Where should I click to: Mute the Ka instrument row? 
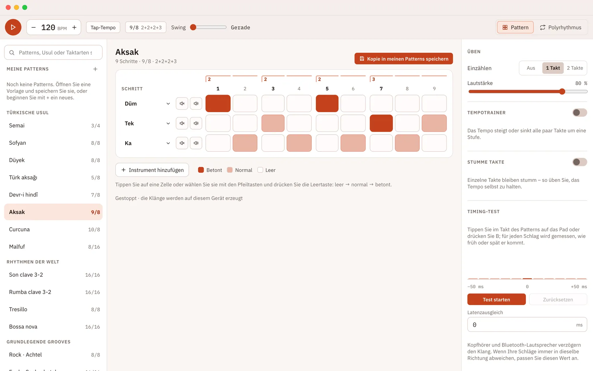(182, 143)
